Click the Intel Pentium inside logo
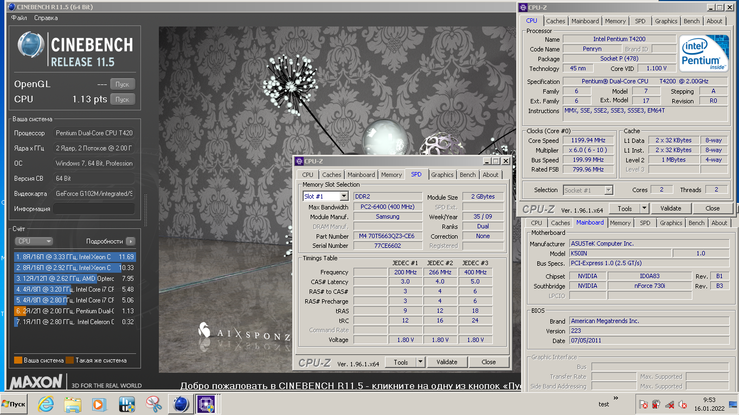 tap(705, 53)
